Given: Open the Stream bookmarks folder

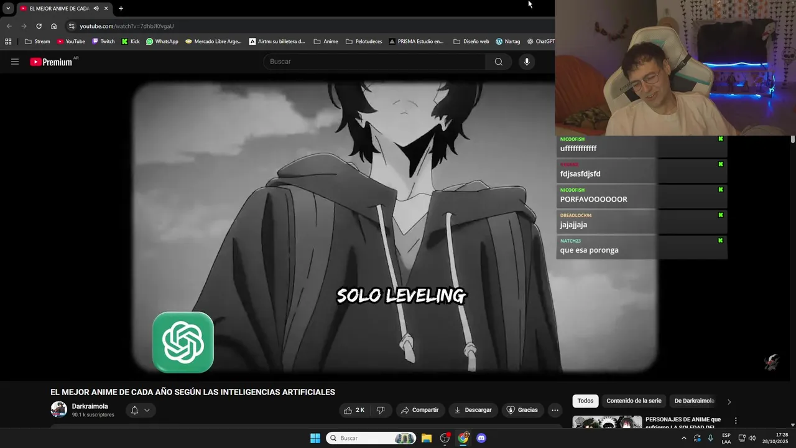Looking at the screenshot, I should [x=37, y=42].
